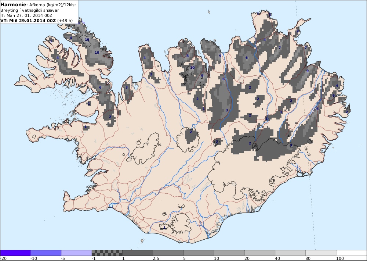The height and width of the screenshot is (261, 367).
Task: Select the '8' value label on the map
Action: coord(187,56)
